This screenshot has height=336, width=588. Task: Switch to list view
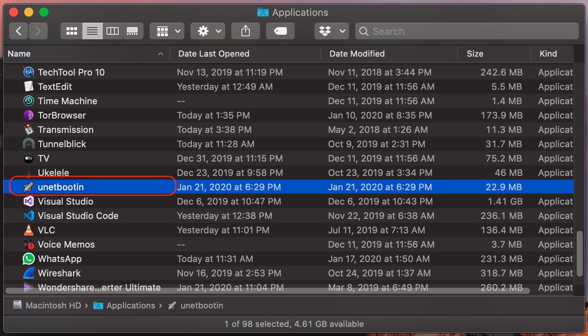coord(92,31)
